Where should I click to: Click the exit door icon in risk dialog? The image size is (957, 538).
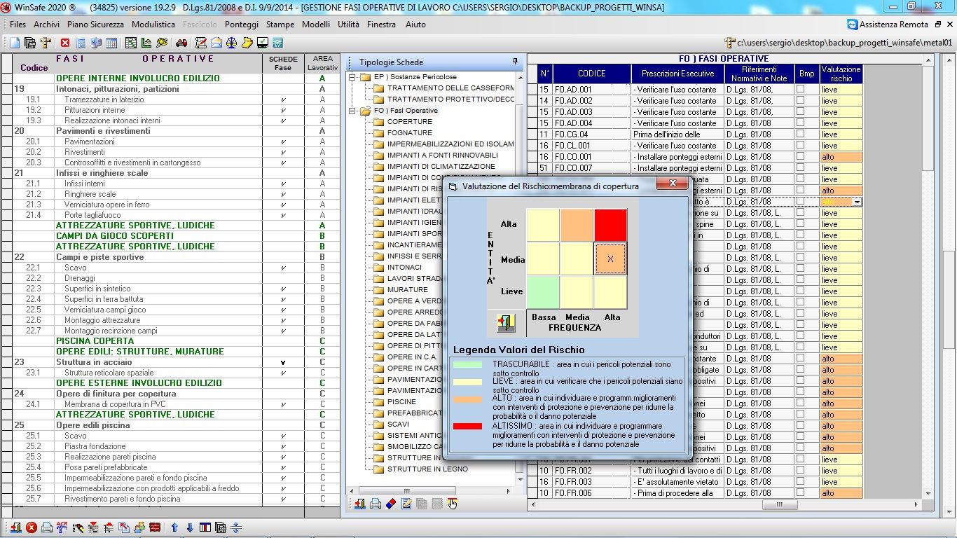point(506,323)
